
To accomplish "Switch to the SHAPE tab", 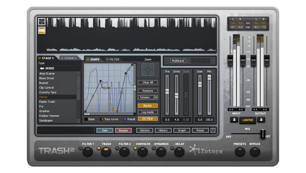I will tap(95, 59).
